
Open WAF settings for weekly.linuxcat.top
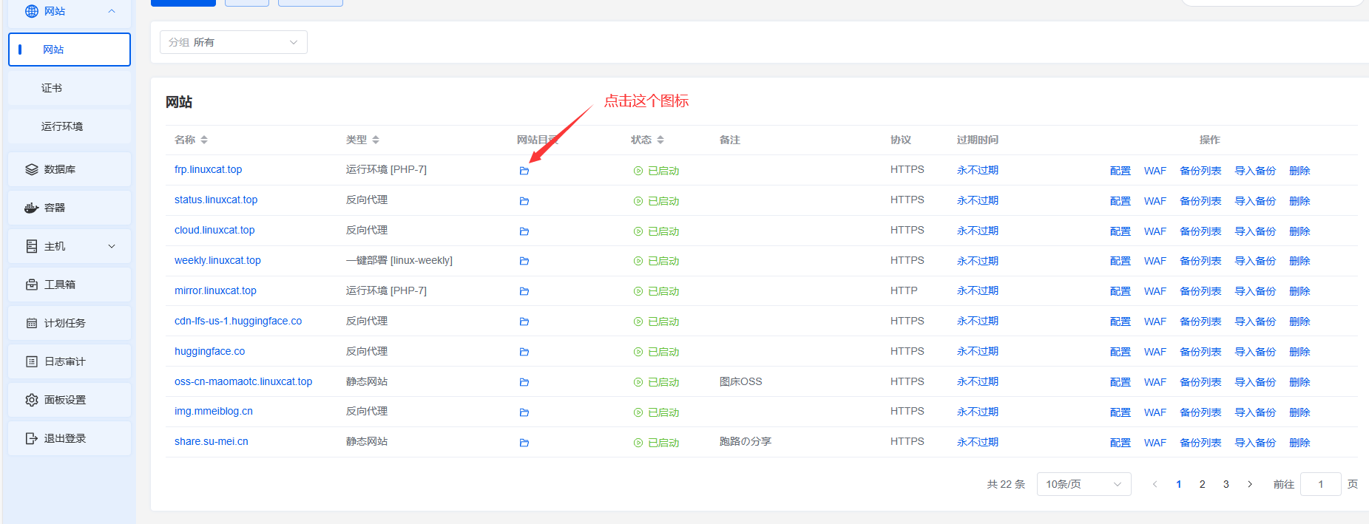coord(1155,261)
